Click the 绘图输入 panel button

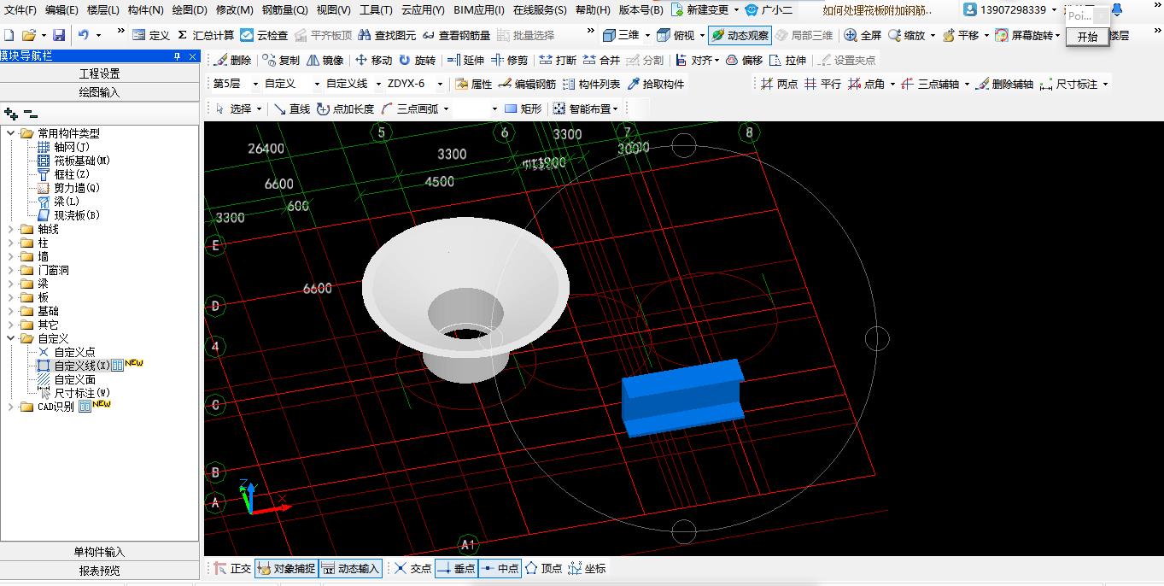click(x=100, y=92)
